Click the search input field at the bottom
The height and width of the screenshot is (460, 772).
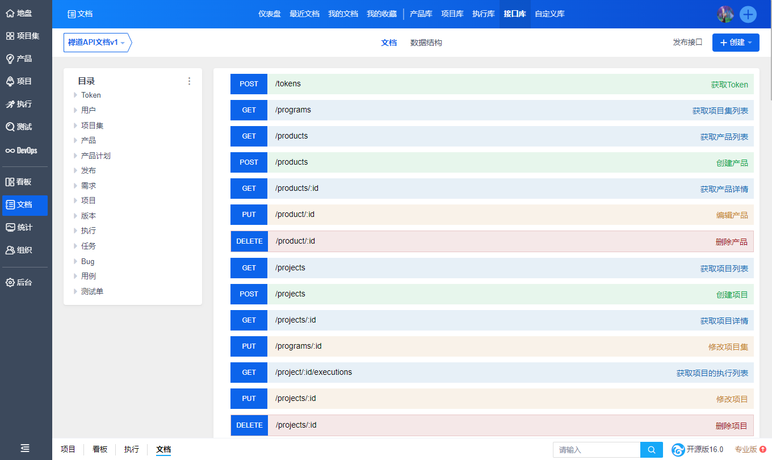596,449
